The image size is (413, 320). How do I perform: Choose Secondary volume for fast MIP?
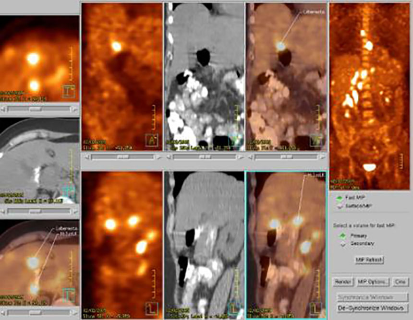(x=343, y=244)
